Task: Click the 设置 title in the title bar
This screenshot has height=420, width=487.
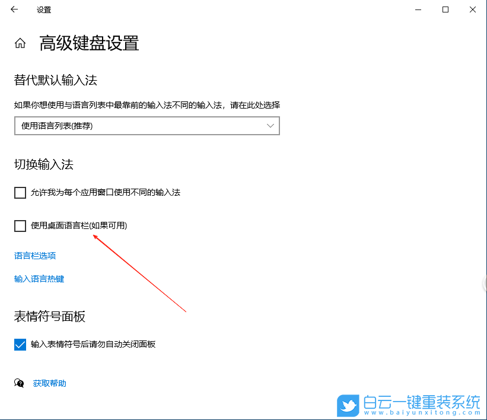Action: 43,9
